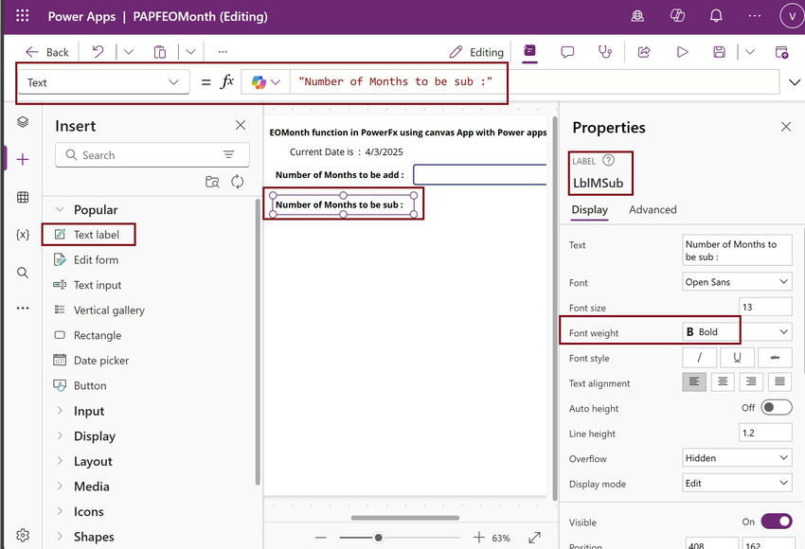
Task: Toggle underline font style
Action: (x=737, y=357)
